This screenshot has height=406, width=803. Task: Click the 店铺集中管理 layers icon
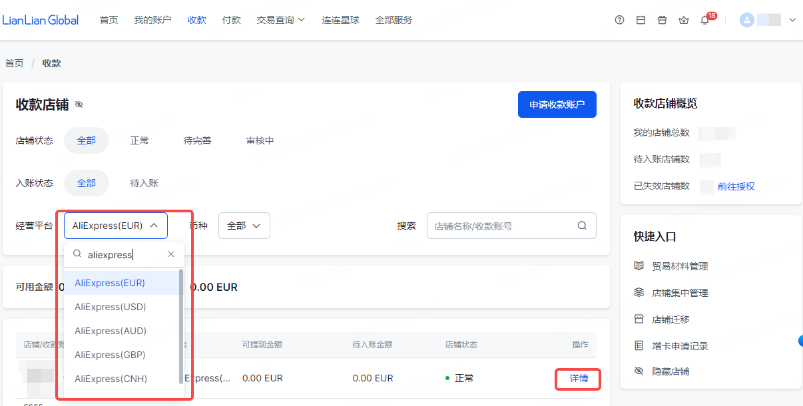[x=639, y=292]
